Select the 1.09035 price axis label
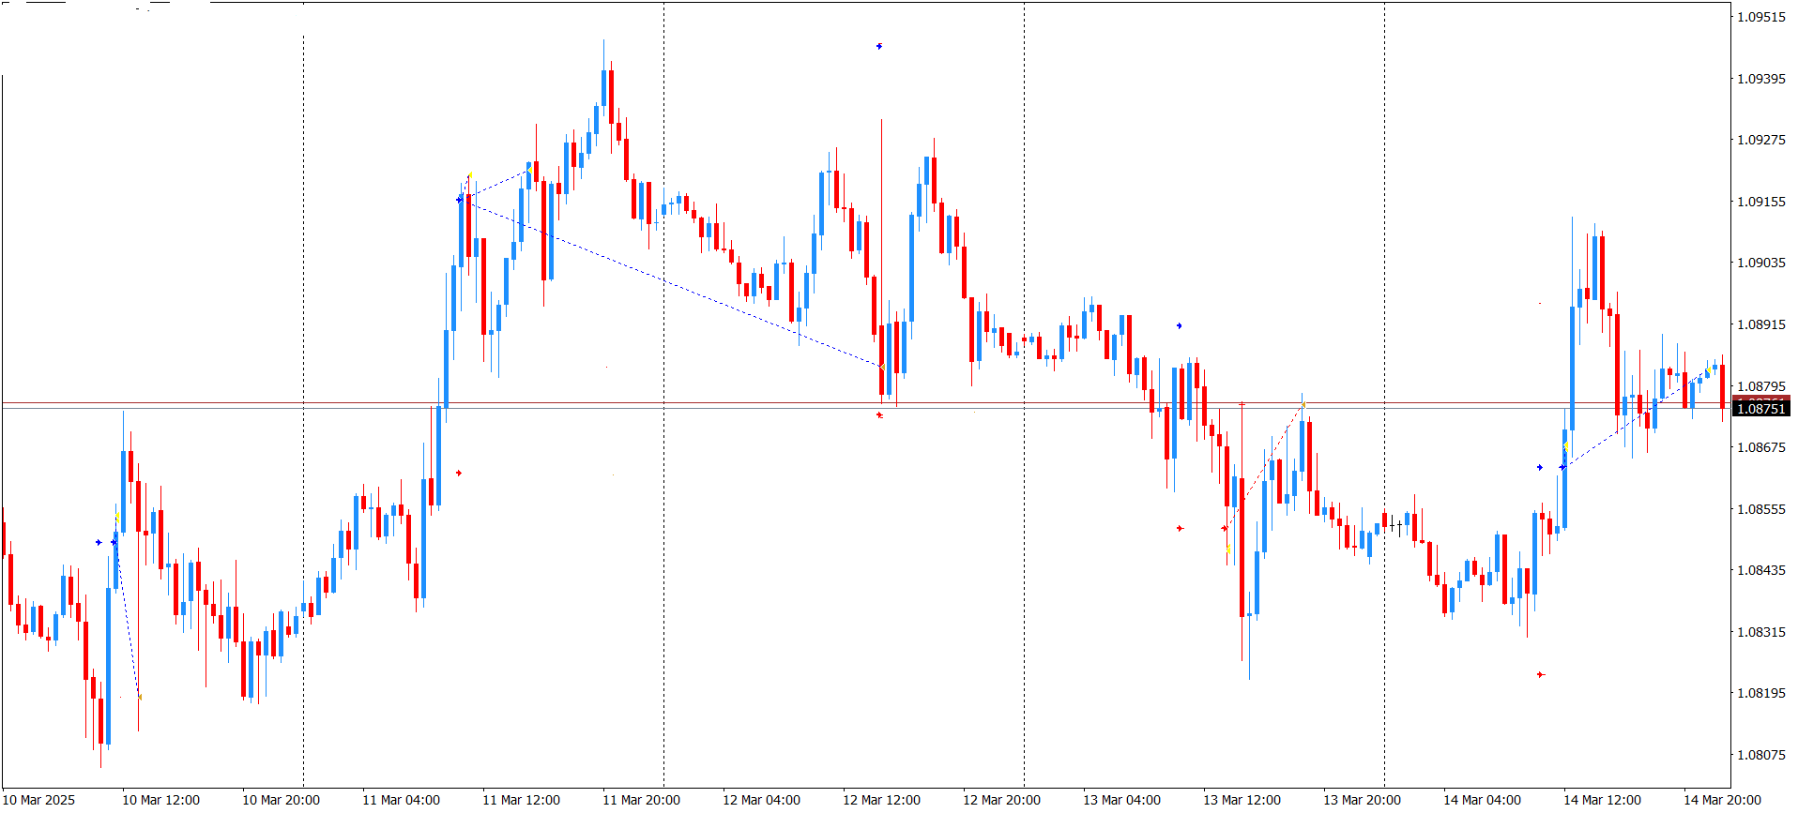 (1761, 263)
